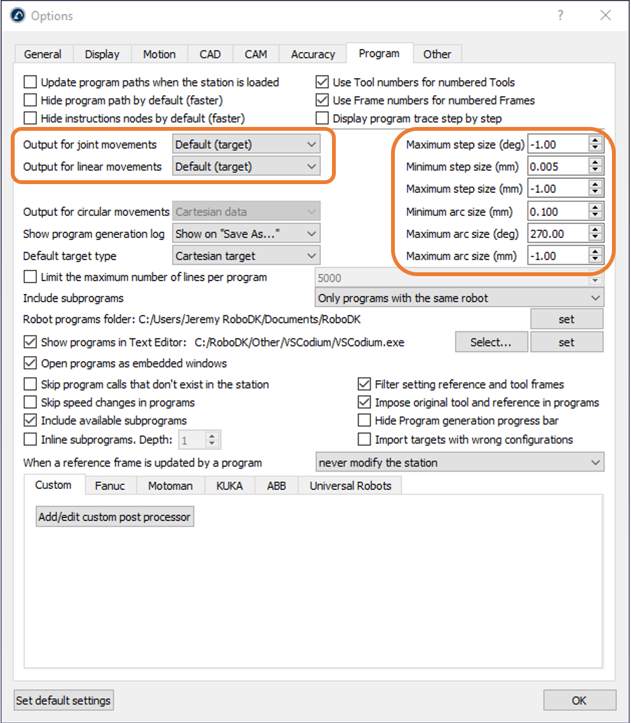
Task: Switch to the Display tab
Action: point(102,54)
